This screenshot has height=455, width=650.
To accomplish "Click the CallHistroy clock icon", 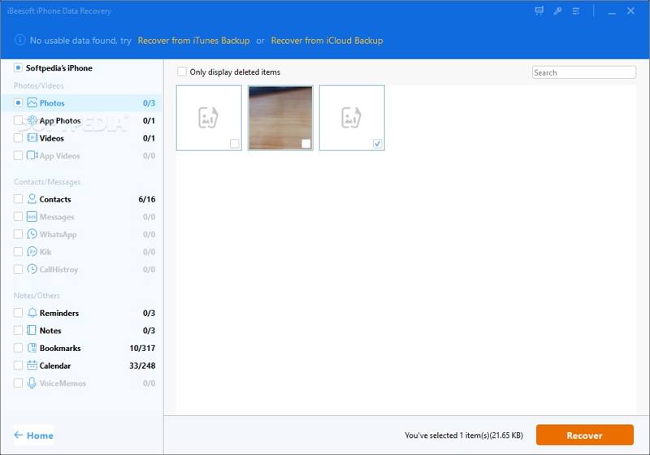I will point(32,269).
